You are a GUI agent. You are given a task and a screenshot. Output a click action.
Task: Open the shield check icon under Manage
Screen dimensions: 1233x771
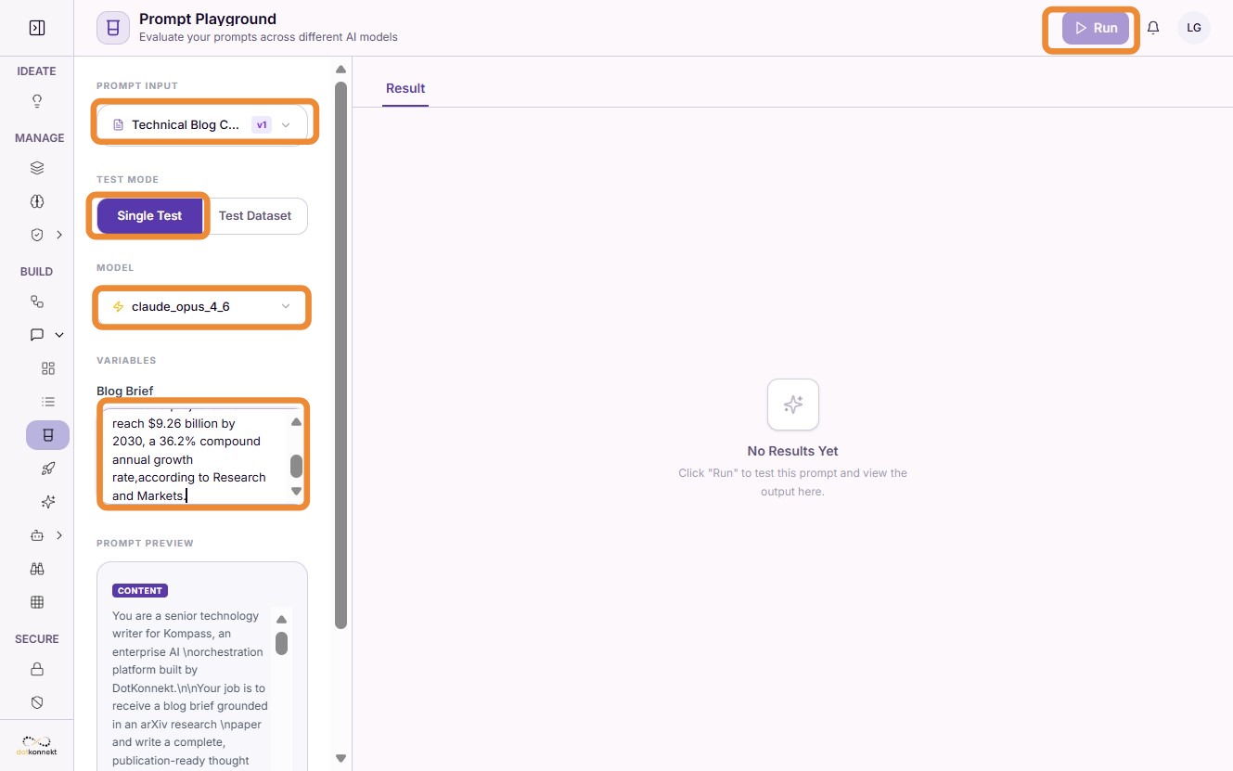pos(37,235)
